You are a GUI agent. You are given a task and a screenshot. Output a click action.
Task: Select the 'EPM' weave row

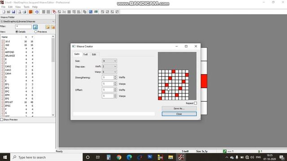(x=17, y=95)
